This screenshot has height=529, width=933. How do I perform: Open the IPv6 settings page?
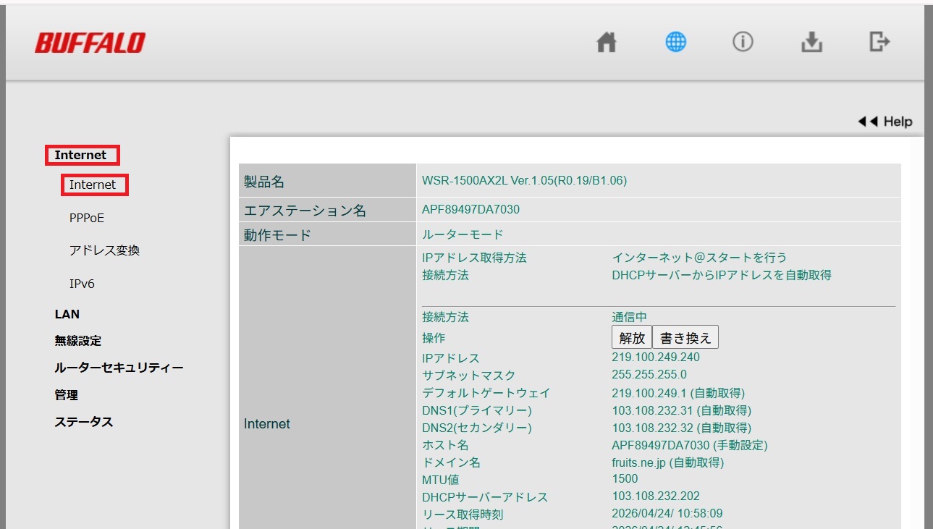click(82, 284)
